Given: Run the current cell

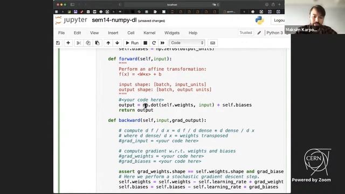Looking at the screenshot, I should point(132,43).
